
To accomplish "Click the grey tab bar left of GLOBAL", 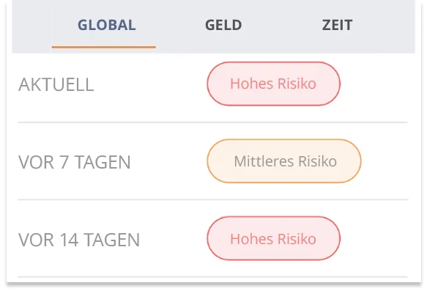I will (31, 26).
